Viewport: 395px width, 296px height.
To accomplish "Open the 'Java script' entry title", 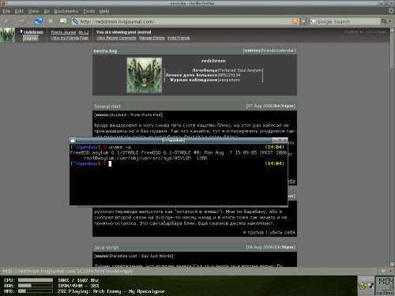I will (107, 248).
